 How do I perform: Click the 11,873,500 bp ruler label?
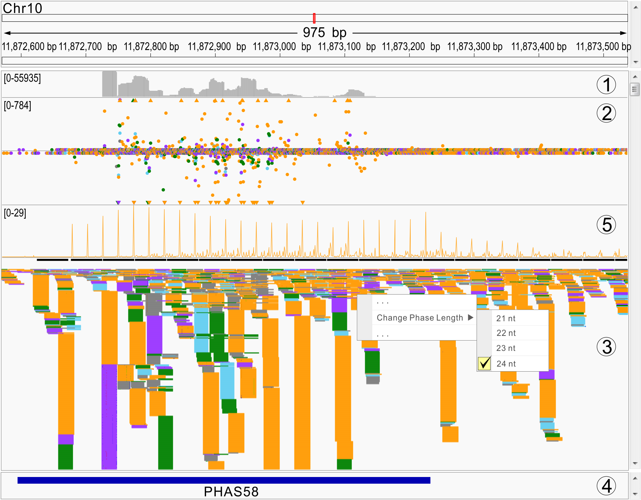coord(604,46)
